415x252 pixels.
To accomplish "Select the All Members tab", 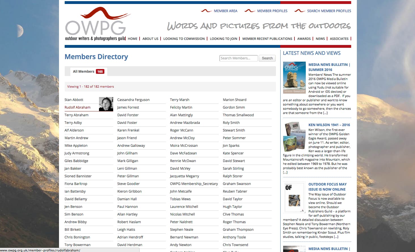I will coord(88,72).
